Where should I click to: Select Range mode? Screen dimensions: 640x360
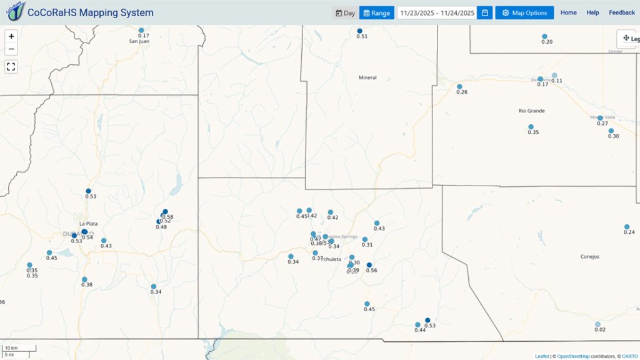point(377,12)
